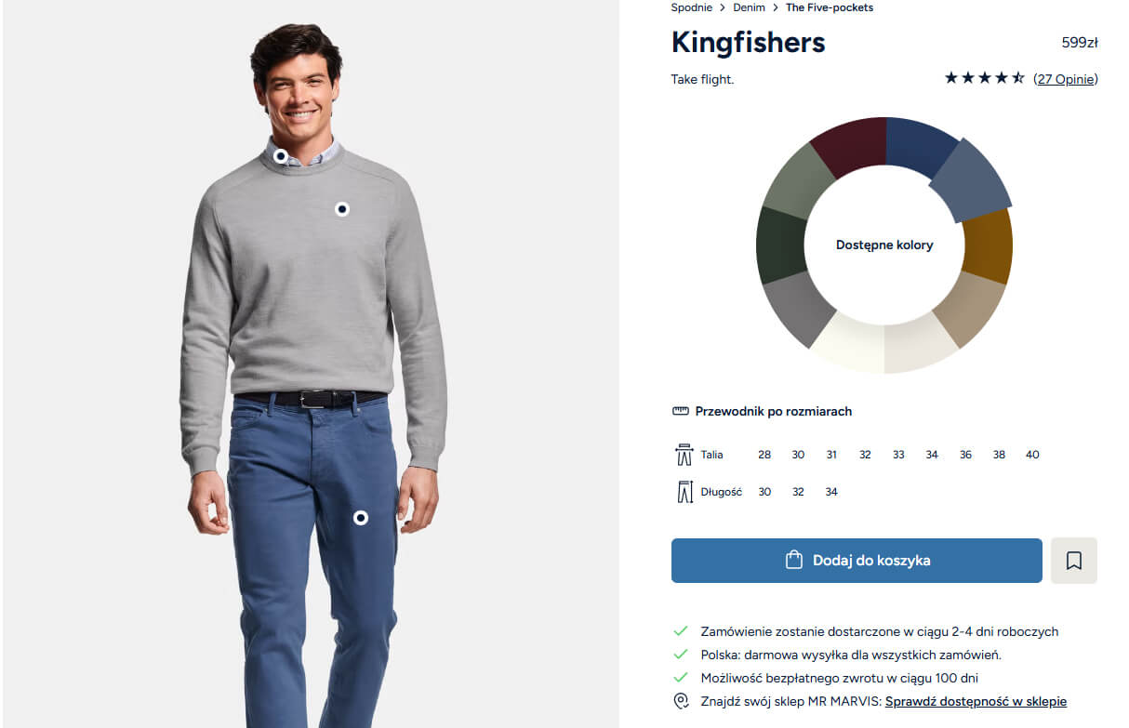
Task: Click the star rating icons
Action: pyautogui.click(x=984, y=79)
